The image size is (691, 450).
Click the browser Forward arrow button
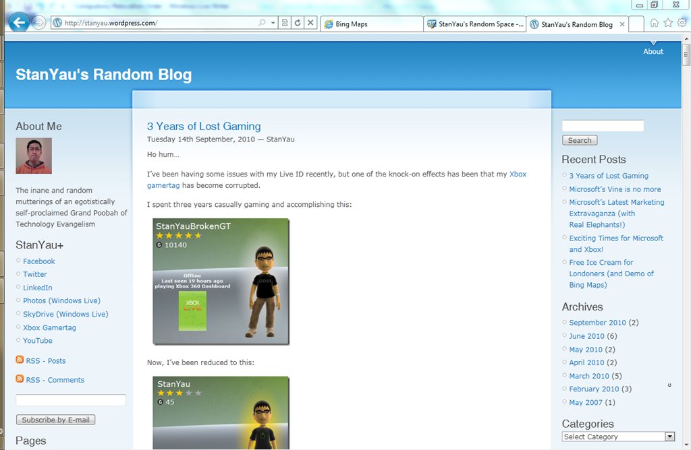40,23
